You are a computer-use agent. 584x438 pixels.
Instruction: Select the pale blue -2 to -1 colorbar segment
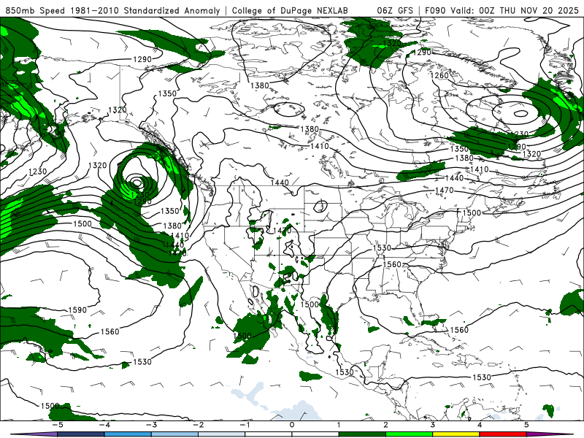tap(222, 434)
